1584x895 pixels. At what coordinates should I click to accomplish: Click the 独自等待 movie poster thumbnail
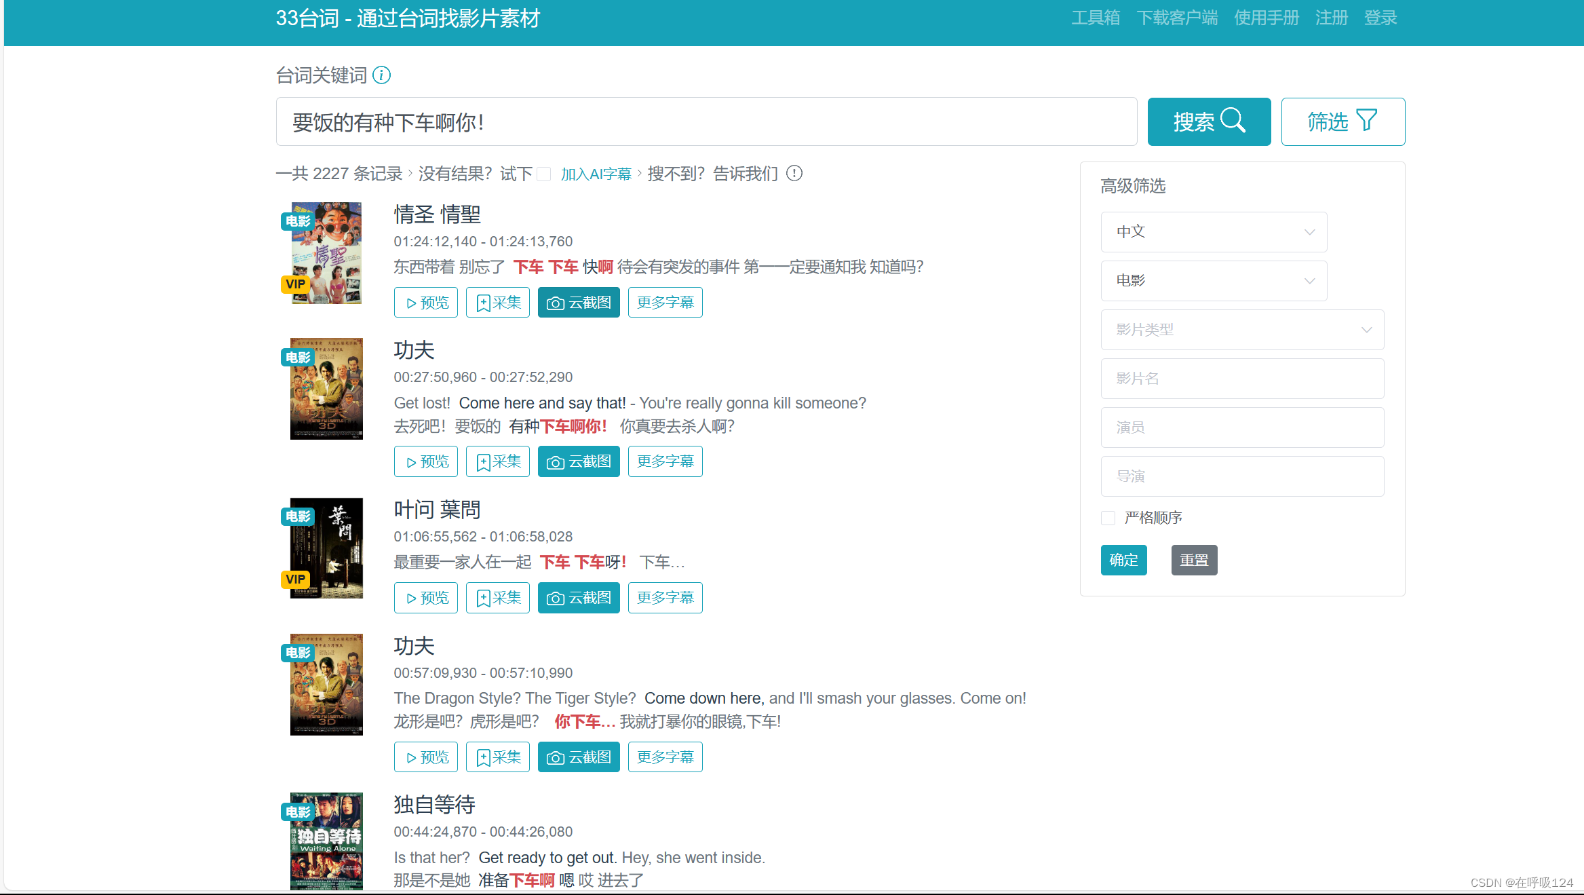tap(326, 841)
